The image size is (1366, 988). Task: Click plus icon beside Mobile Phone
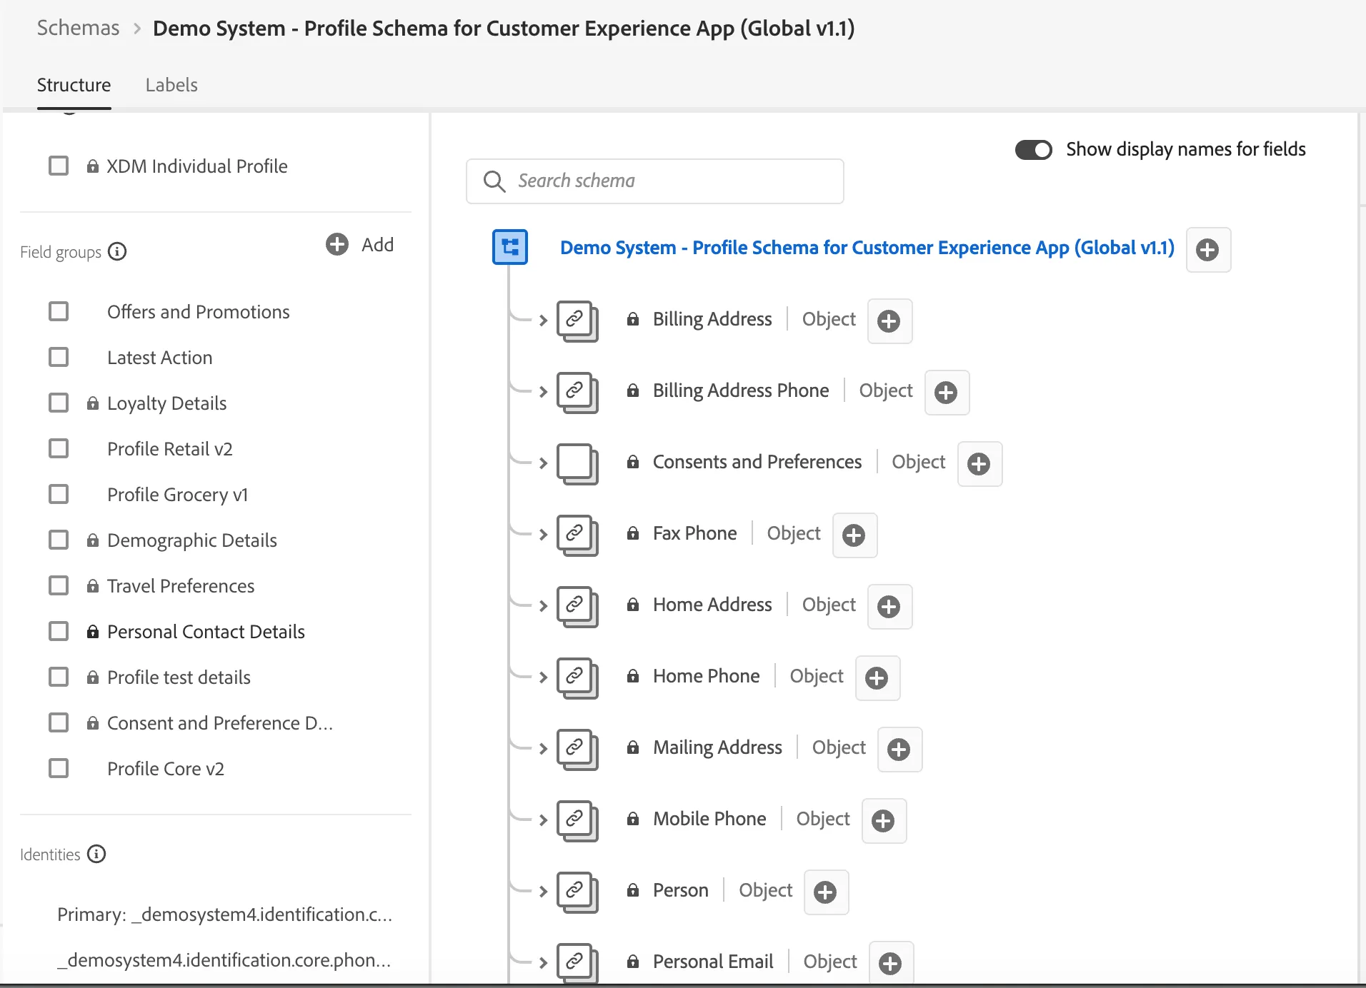pyautogui.click(x=884, y=821)
